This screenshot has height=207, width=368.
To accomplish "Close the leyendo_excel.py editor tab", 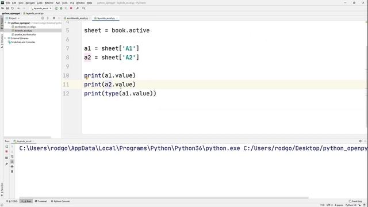I will [117, 18].
